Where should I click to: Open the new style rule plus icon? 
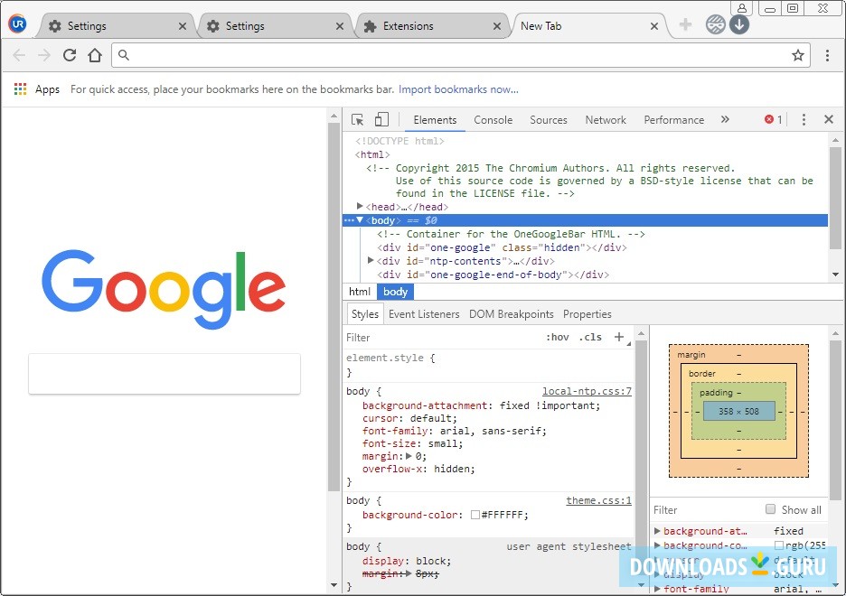618,336
